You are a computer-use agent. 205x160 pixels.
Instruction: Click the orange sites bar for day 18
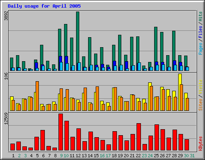[x=115, y=99]
